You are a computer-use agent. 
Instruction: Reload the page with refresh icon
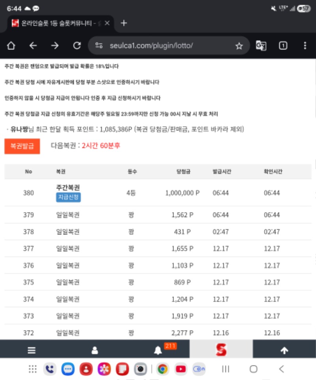pos(77,46)
